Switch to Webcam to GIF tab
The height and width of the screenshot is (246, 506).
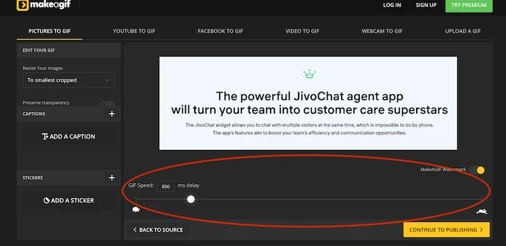pos(382,32)
